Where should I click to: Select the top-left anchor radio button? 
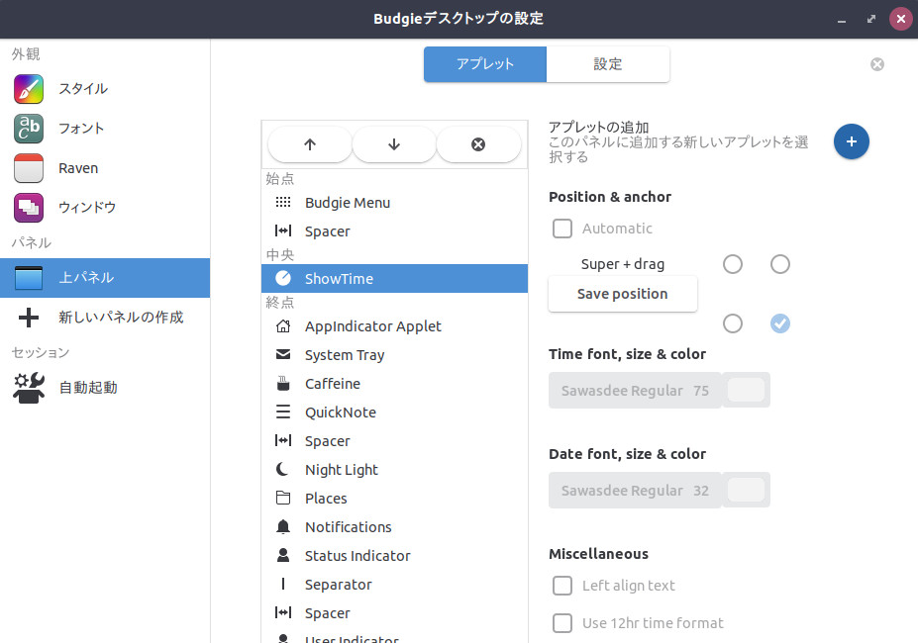pyautogui.click(x=733, y=264)
